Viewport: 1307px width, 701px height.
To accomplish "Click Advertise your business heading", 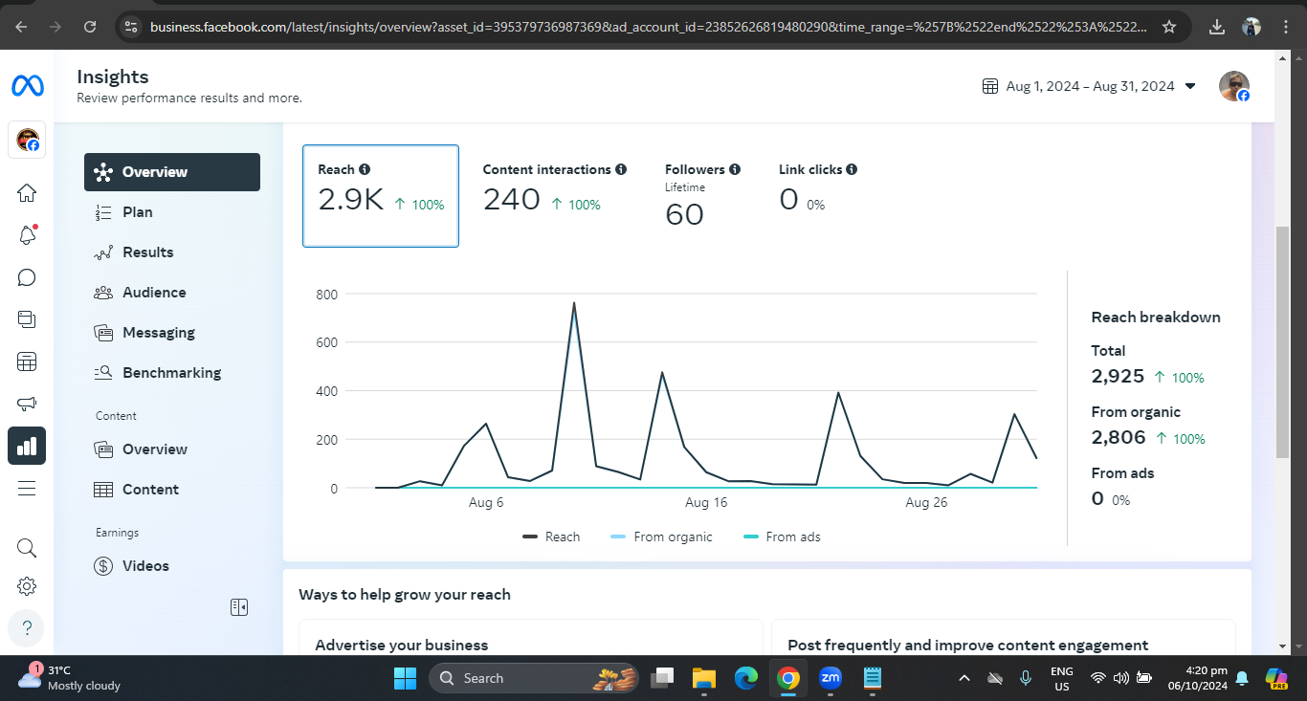I will click(x=402, y=645).
